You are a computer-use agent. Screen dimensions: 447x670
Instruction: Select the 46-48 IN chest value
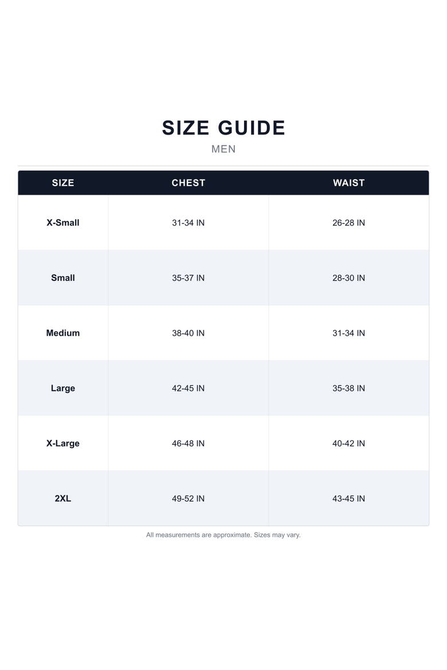(188, 443)
